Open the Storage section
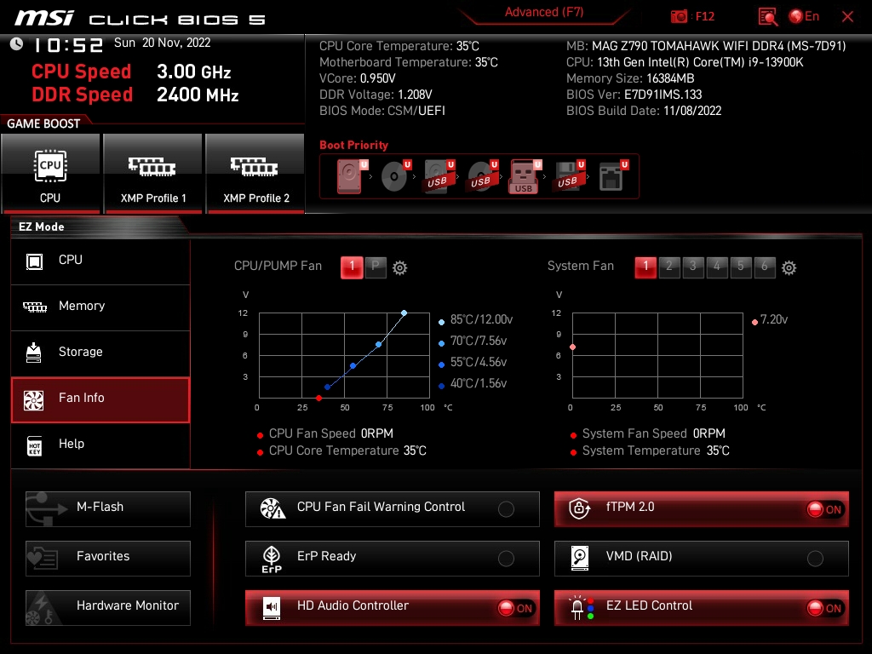The width and height of the screenshot is (872, 654). tap(100, 353)
